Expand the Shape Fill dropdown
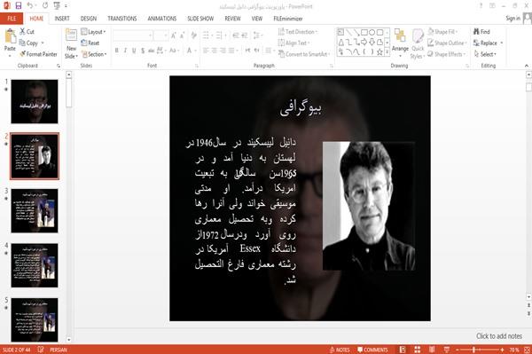The height and width of the screenshot is (354, 532). 442,32
